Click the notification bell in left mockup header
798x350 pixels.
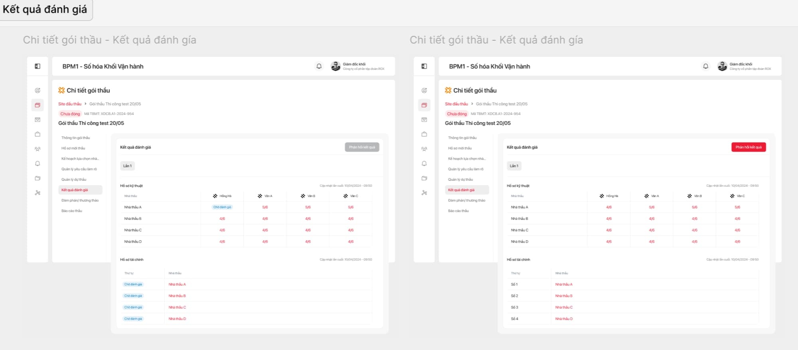coord(319,66)
